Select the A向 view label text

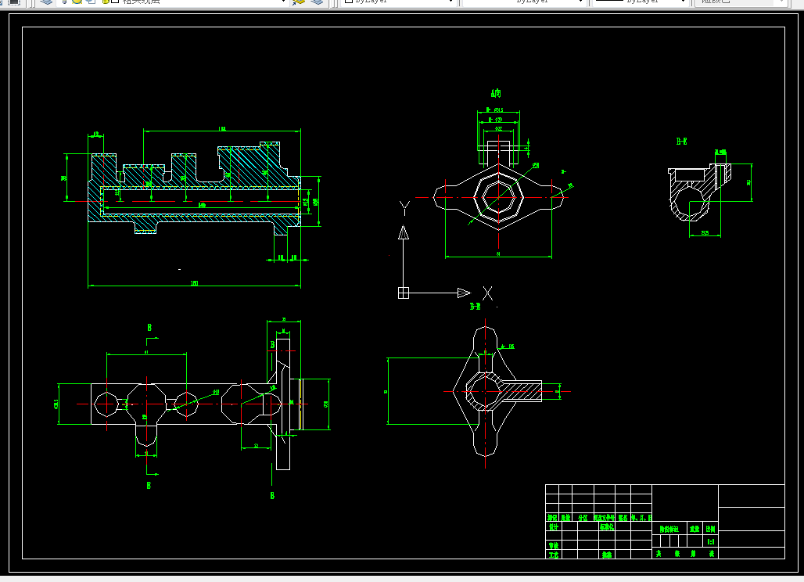496,93
